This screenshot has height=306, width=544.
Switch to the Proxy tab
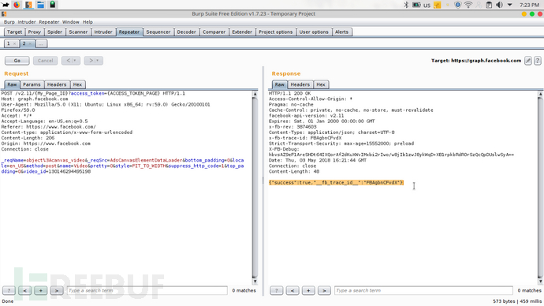tap(35, 32)
